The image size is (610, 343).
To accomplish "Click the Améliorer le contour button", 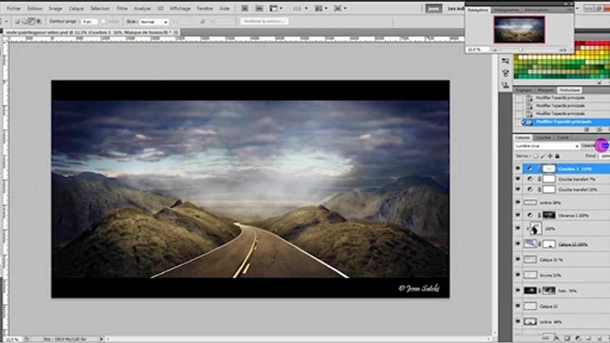I will point(264,21).
